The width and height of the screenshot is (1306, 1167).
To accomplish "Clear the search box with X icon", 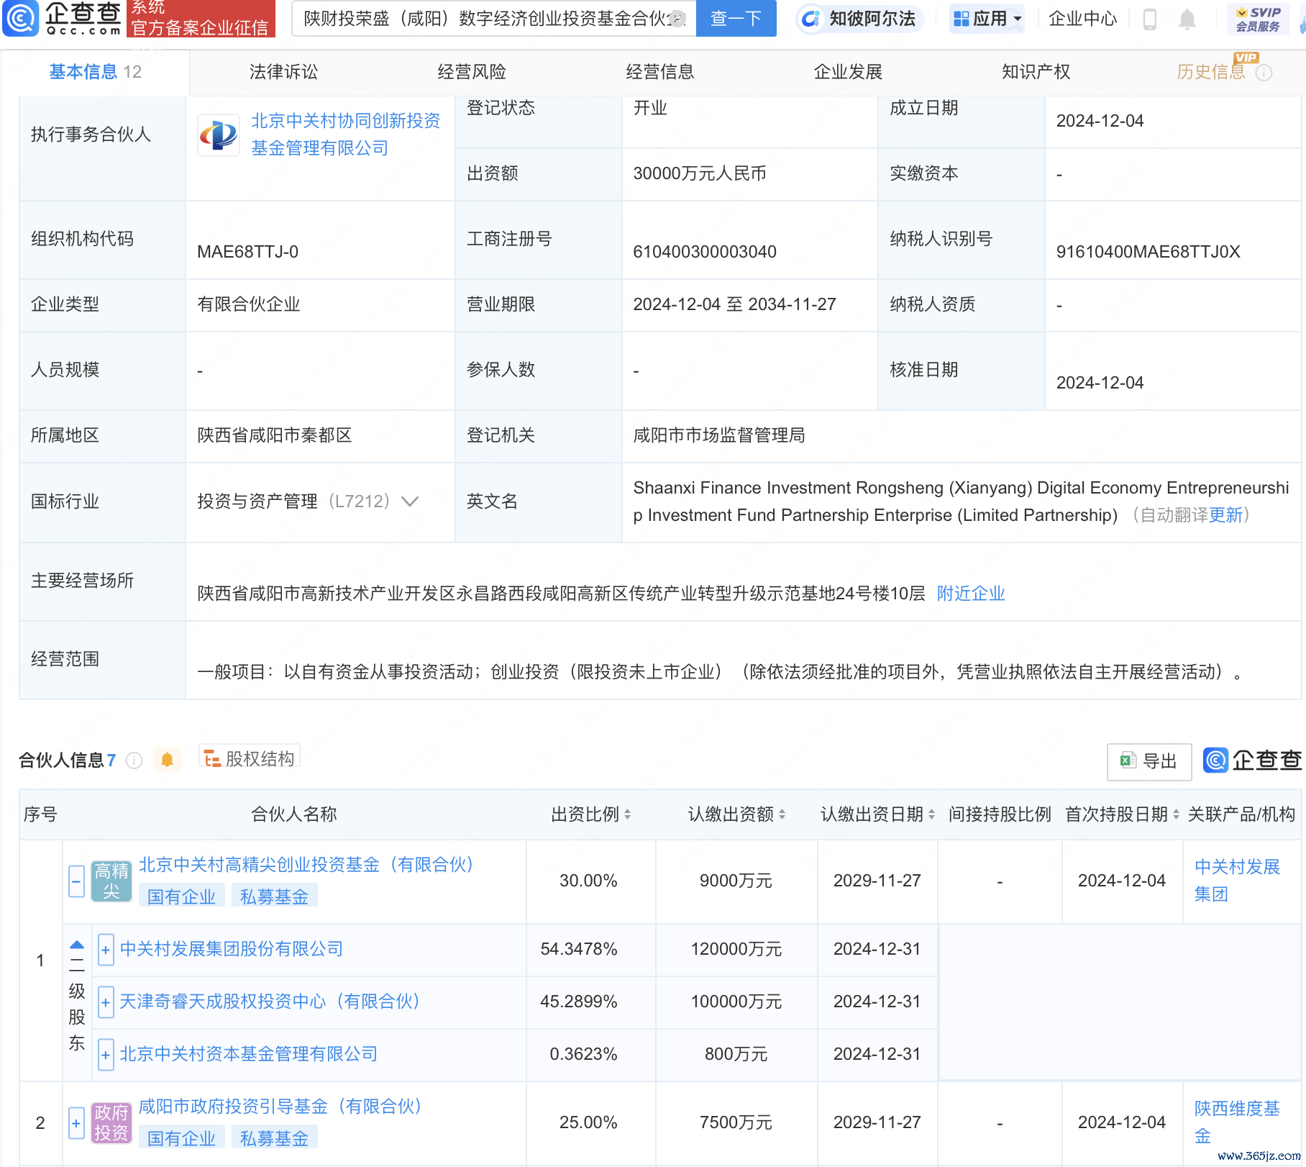I will click(677, 19).
